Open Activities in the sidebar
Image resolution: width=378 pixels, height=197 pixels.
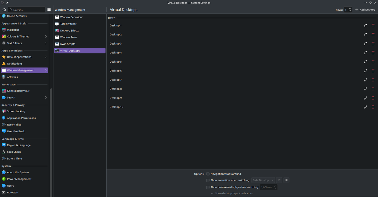tap(25, 77)
